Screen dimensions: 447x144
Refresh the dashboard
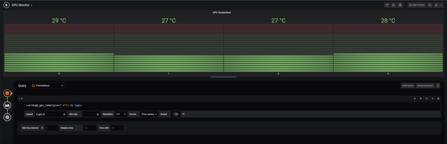(x=436, y=5)
